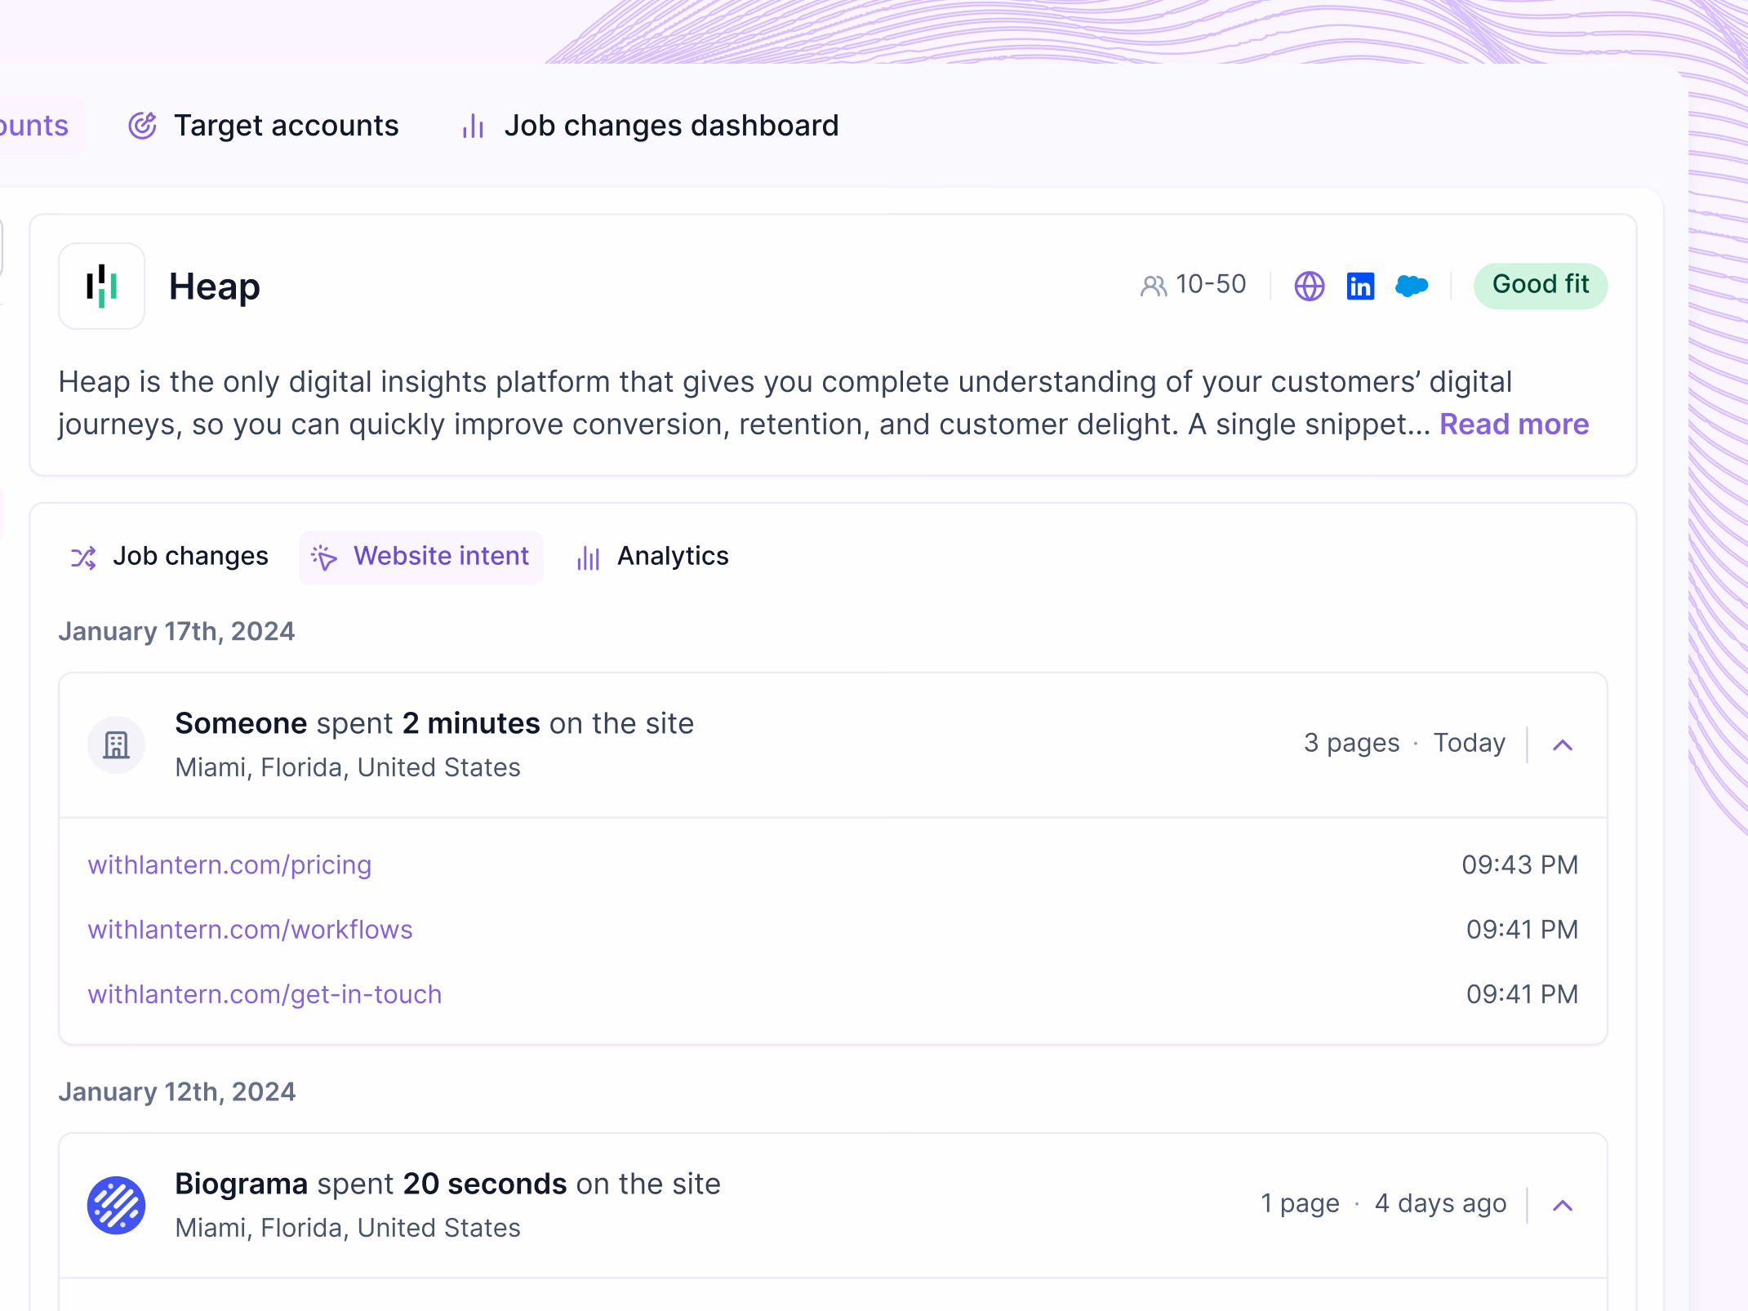
Task: Click Read more on Heap description
Action: (x=1514, y=424)
